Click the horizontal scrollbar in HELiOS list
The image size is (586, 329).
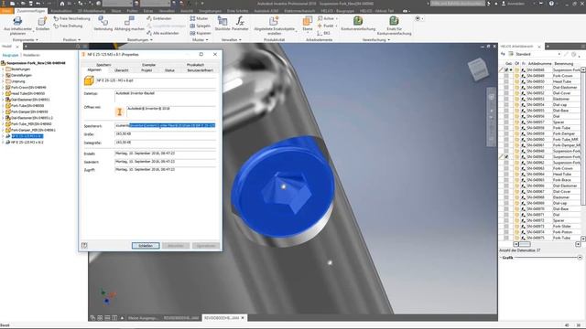point(525,244)
